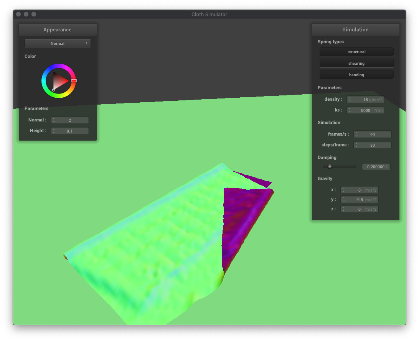
Task: Click the Gravity z stepper arrows
Action: pyautogui.click(x=343, y=209)
